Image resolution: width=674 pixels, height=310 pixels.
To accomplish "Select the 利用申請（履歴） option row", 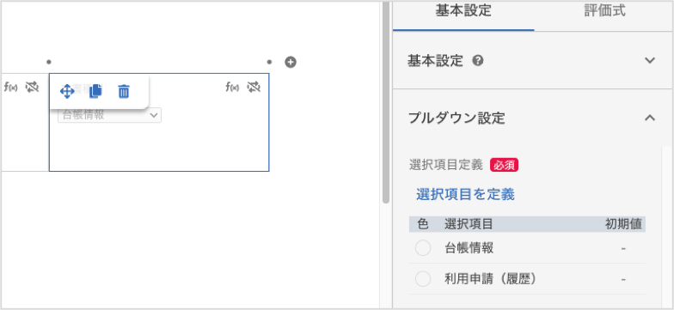I will (527, 280).
